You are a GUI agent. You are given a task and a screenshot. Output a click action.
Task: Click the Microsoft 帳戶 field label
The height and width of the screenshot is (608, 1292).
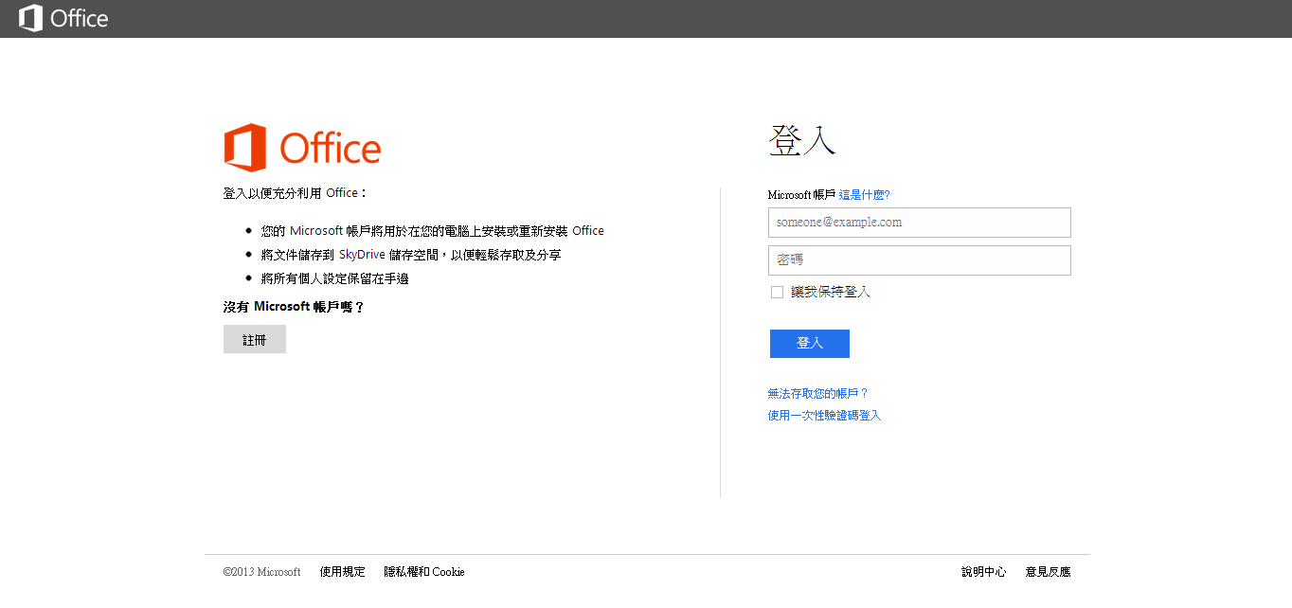801,195
